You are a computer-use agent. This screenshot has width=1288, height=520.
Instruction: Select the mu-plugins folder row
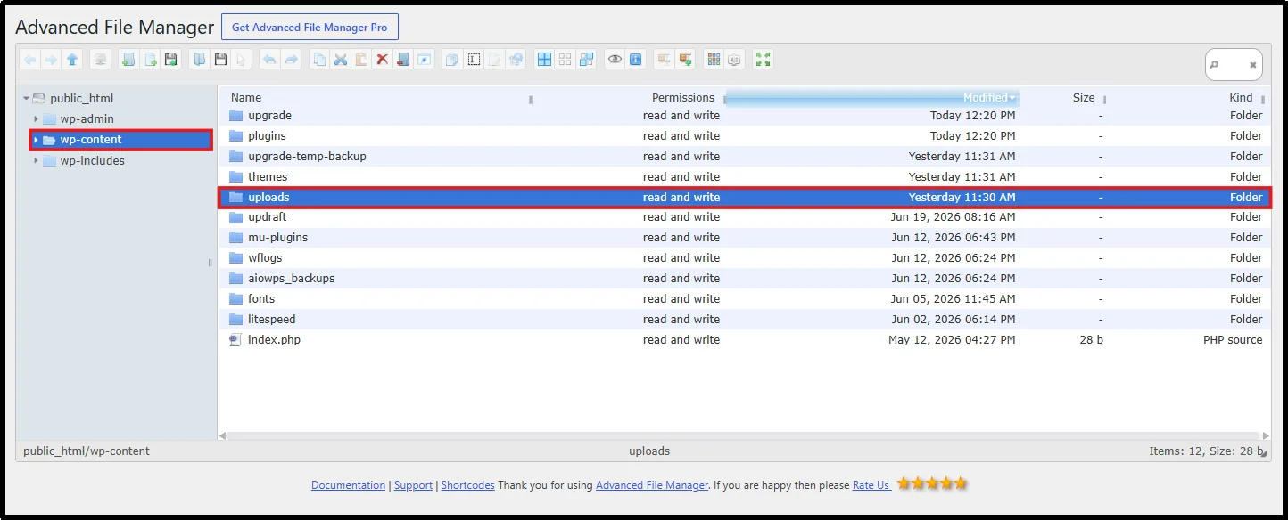click(745, 238)
